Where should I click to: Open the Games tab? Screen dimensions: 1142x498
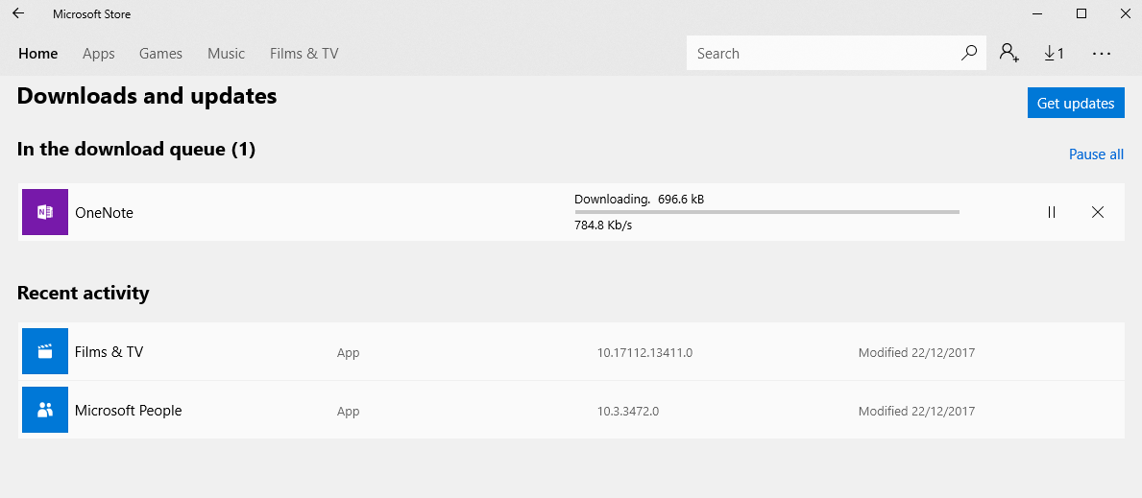pos(160,54)
